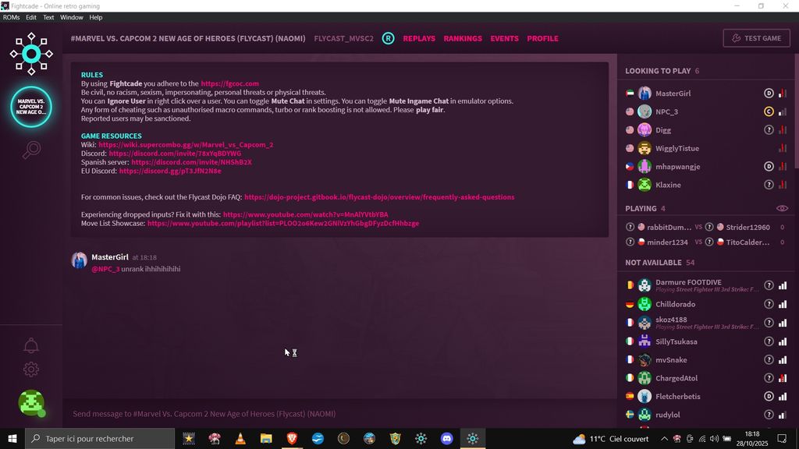Image resolution: width=799 pixels, height=449 pixels.
Task: Click the notifications bell icon
Action: pos(31,345)
